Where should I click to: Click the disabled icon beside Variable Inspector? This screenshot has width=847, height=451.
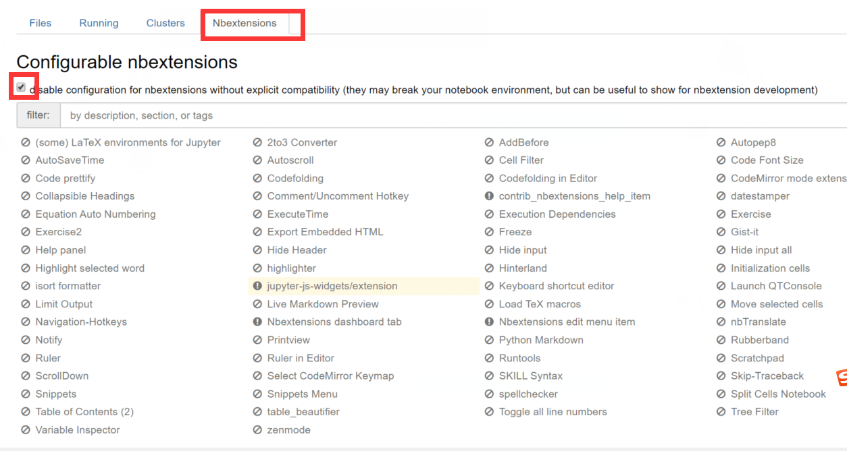coord(26,430)
